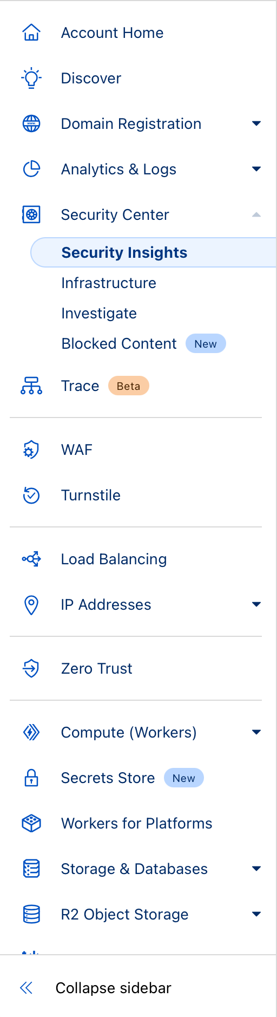Click the Trace network icon
The image size is (277, 1017).
coord(31,386)
